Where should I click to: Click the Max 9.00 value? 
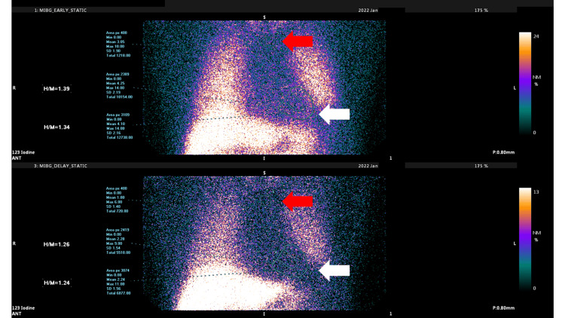point(115,243)
